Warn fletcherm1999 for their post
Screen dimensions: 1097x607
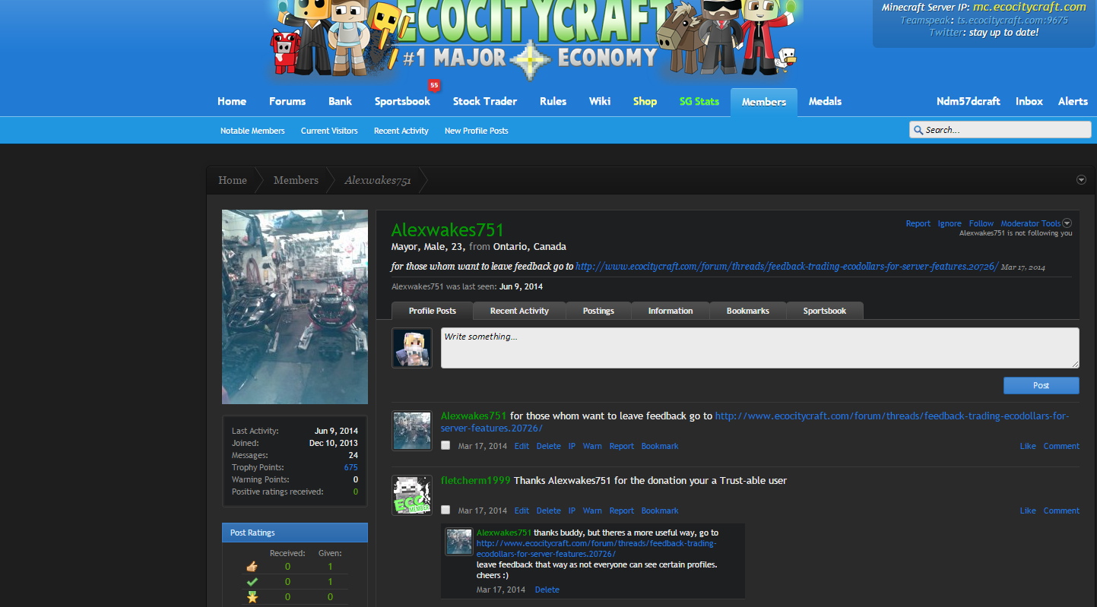point(592,511)
